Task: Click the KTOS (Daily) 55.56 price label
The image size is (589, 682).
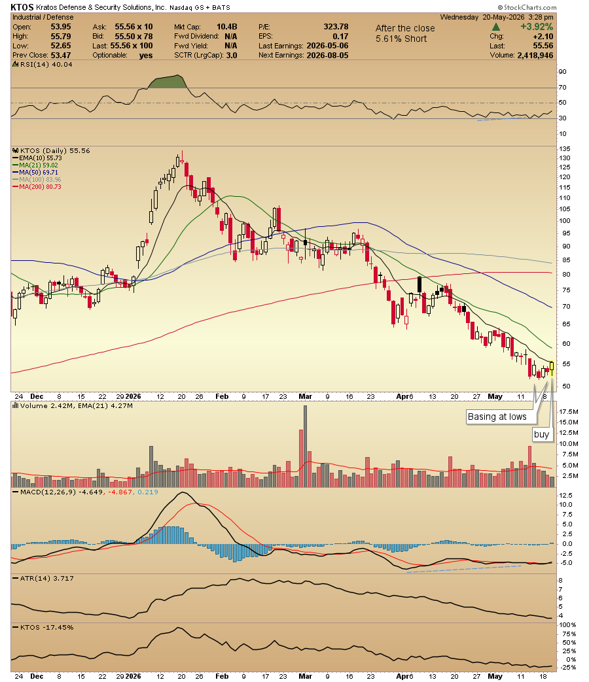Action: coord(55,151)
